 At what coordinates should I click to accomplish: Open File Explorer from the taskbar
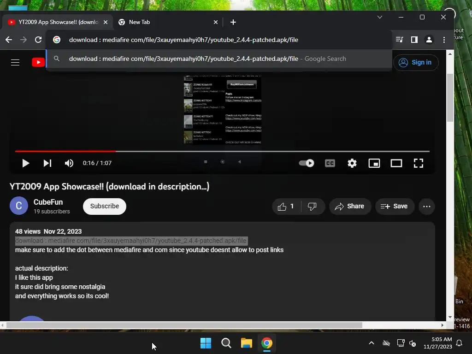(246, 343)
